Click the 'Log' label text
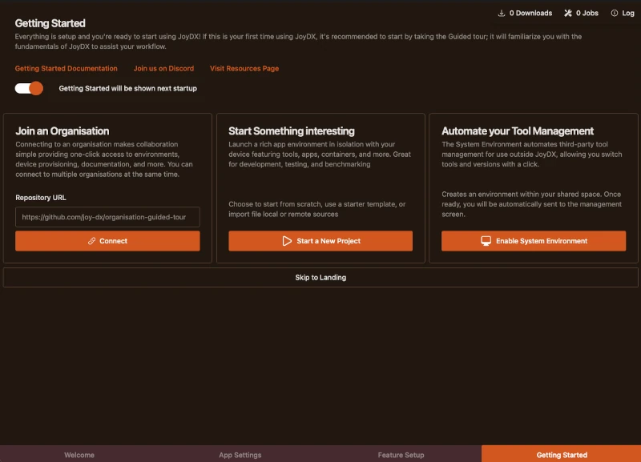This screenshot has width=641, height=462. tap(628, 13)
